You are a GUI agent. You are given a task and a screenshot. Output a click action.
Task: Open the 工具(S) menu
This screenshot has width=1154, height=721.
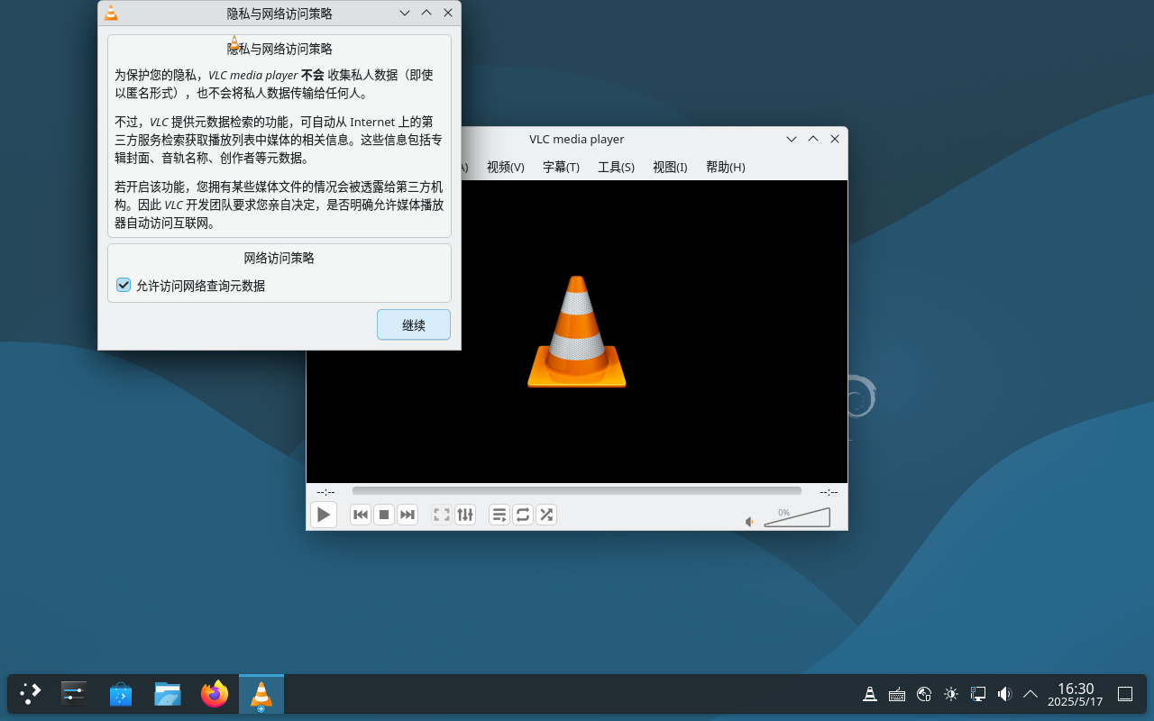(616, 167)
